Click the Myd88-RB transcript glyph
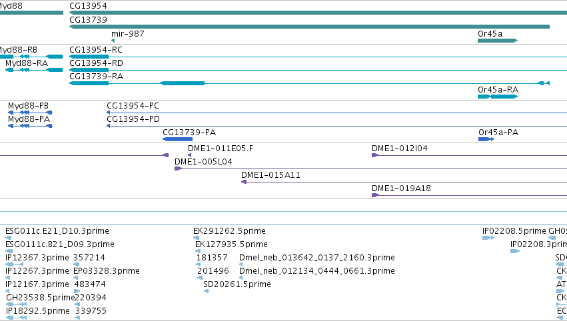 click(31, 57)
